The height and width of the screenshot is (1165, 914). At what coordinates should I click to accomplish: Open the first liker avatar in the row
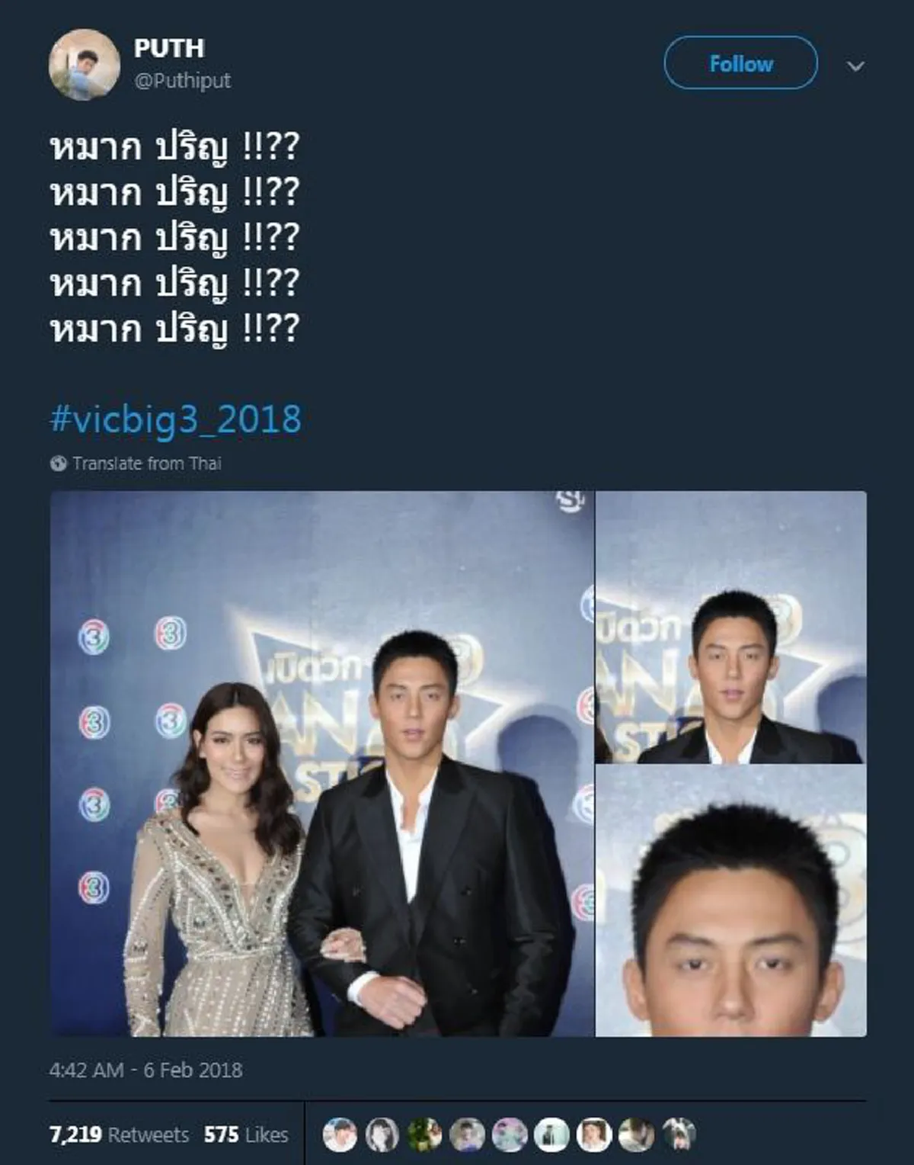(x=340, y=1135)
